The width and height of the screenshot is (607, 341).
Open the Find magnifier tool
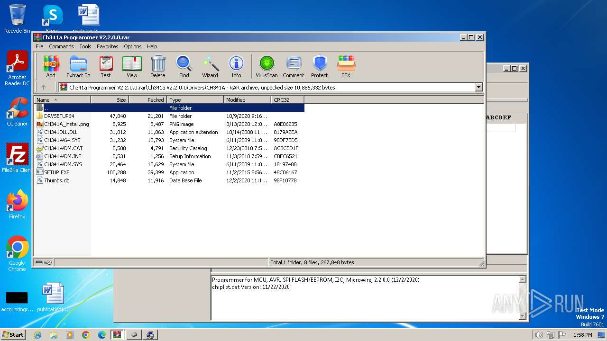(184, 67)
